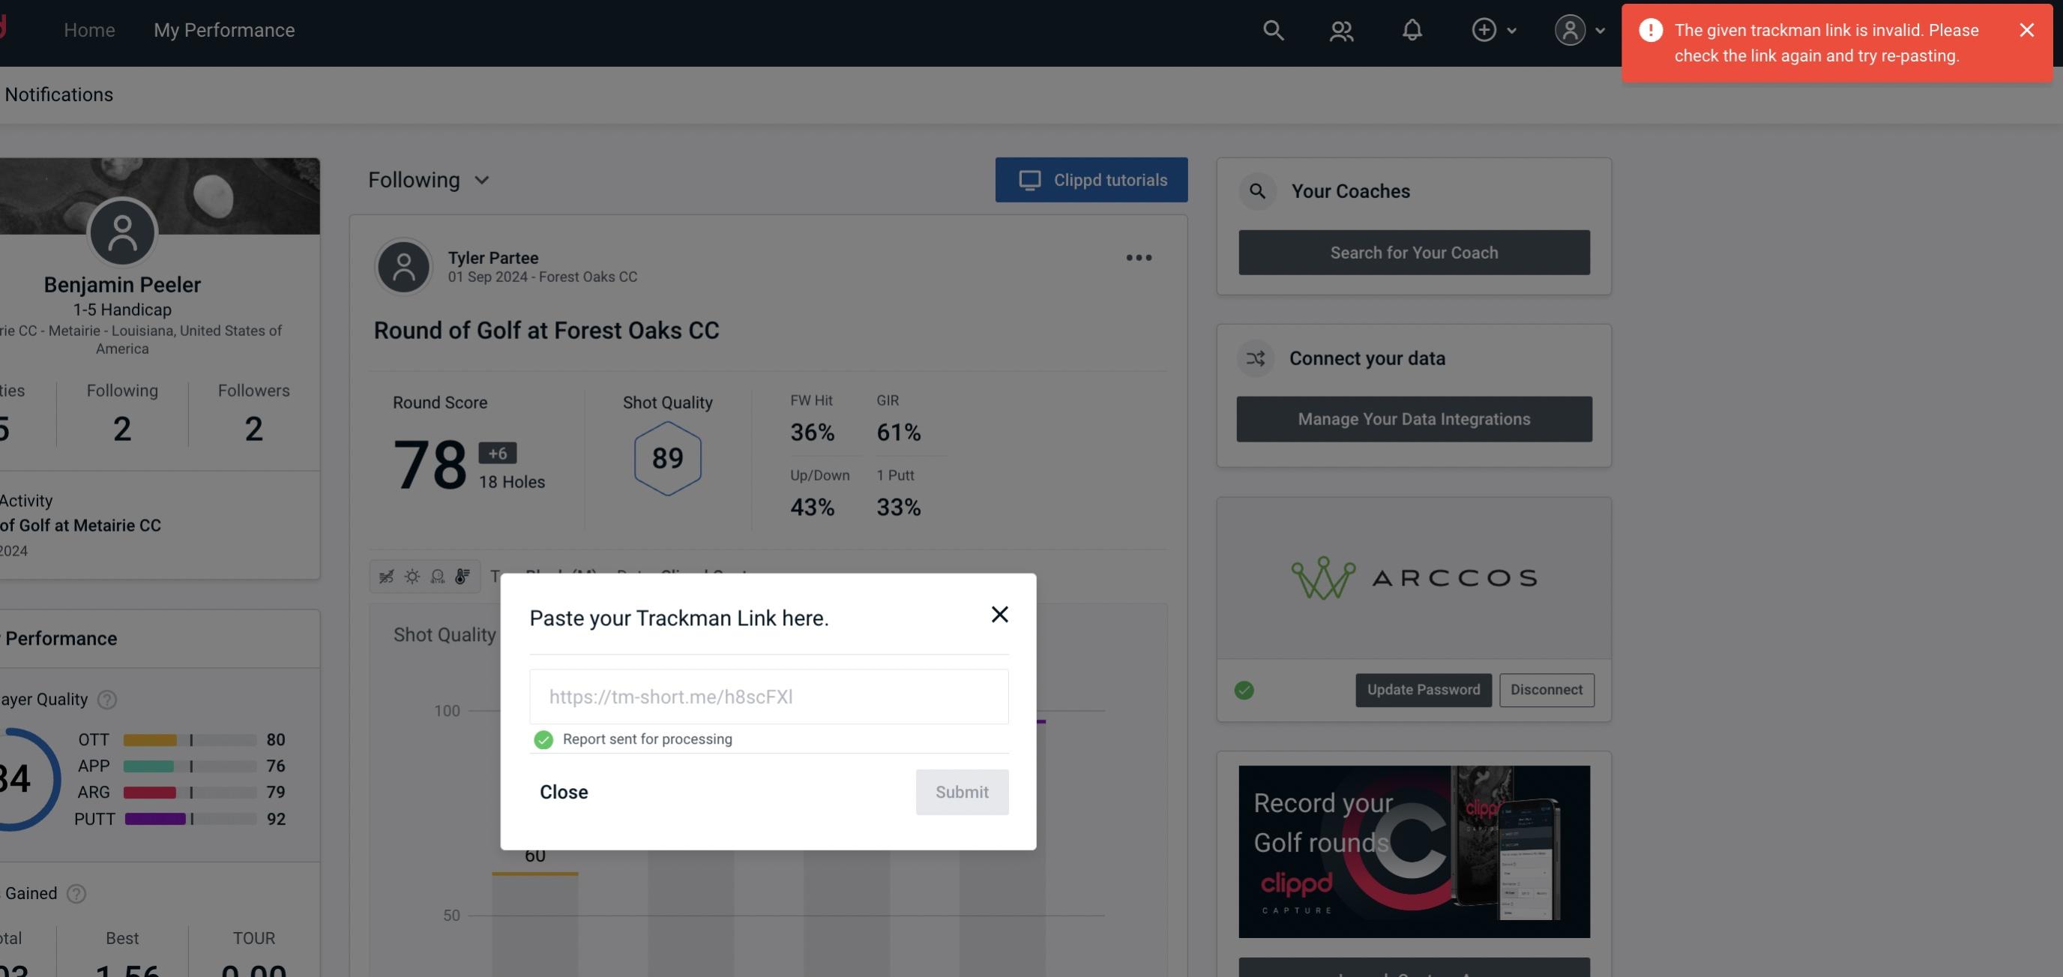The width and height of the screenshot is (2063, 977).
Task: Select the Home menu item
Action: click(x=88, y=29)
